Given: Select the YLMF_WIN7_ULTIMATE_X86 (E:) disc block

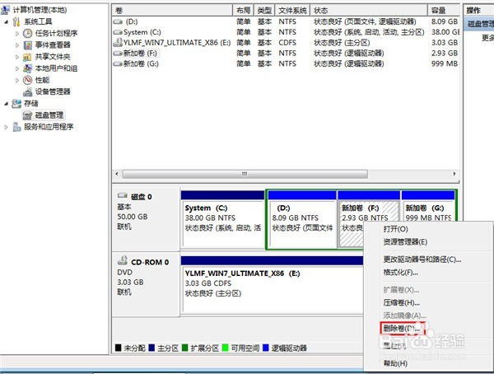Looking at the screenshot, I should [x=273, y=285].
